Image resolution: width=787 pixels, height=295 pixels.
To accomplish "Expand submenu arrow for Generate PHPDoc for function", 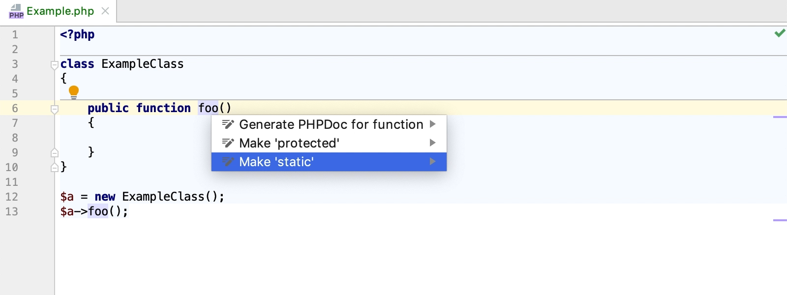I will 432,124.
